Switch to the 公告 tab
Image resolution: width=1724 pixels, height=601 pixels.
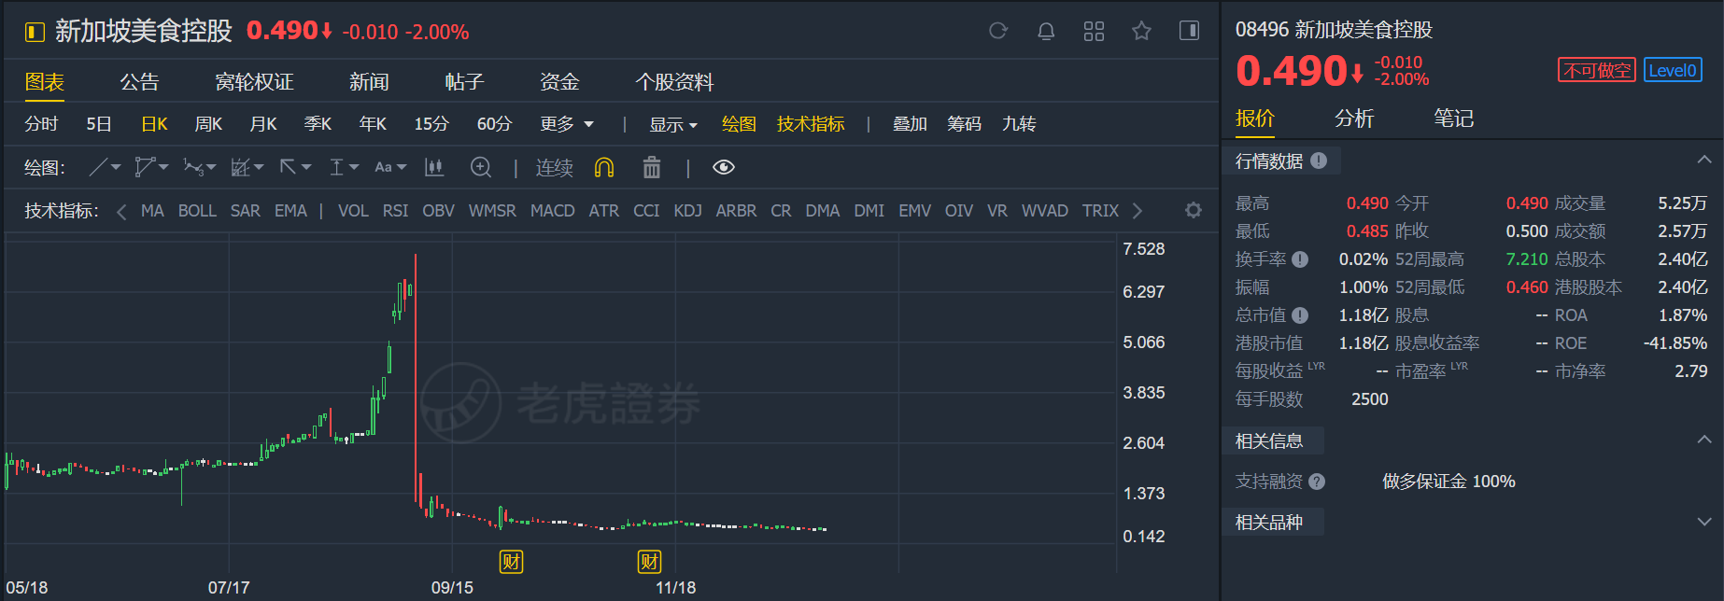click(x=139, y=82)
